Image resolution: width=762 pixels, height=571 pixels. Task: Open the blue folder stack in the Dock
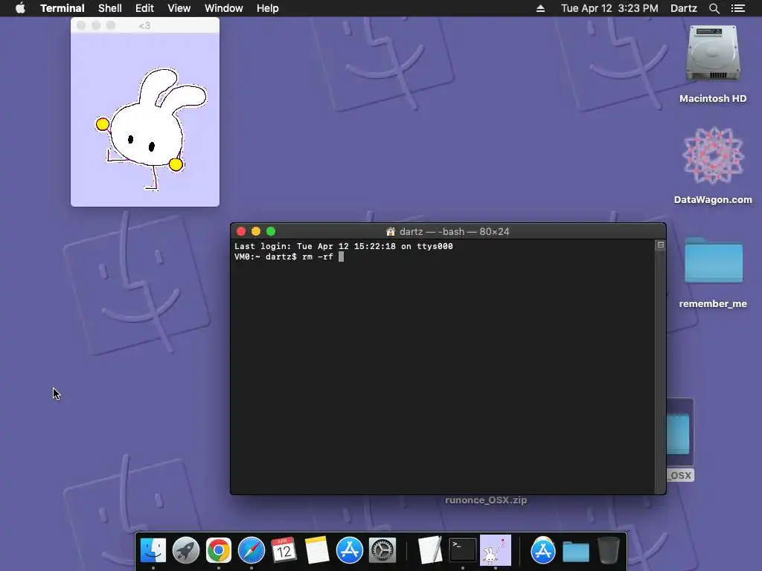[x=576, y=552]
